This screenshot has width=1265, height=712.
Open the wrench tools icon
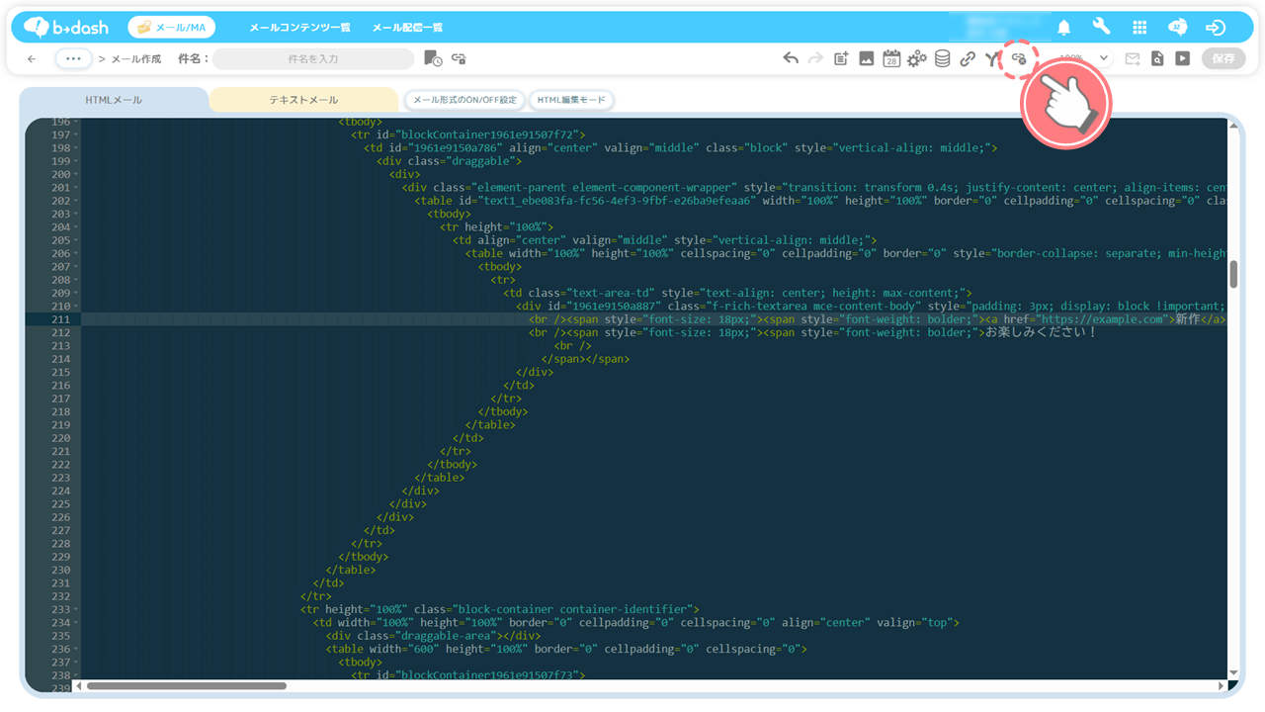pos(1101,27)
